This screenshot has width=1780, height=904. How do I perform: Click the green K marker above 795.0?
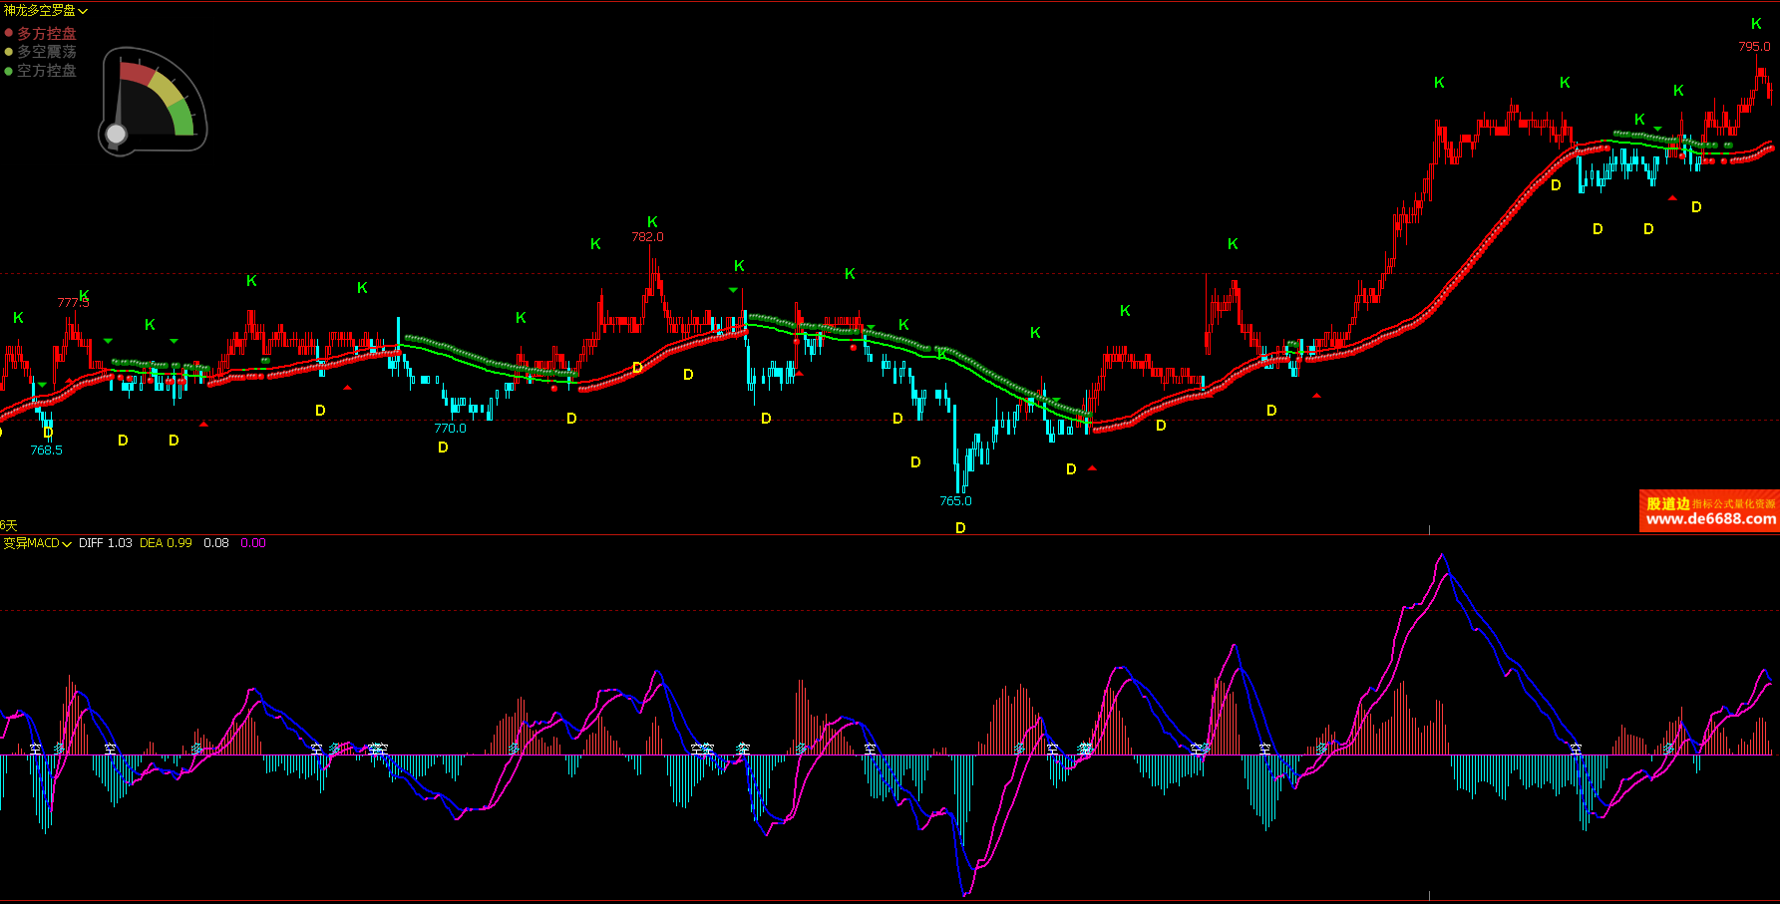click(x=1756, y=24)
